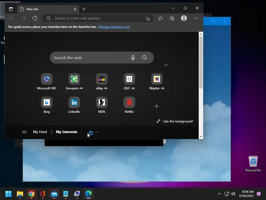Open the Netflix quick link
The width and height of the screenshot is (266, 200).
coord(129,105)
